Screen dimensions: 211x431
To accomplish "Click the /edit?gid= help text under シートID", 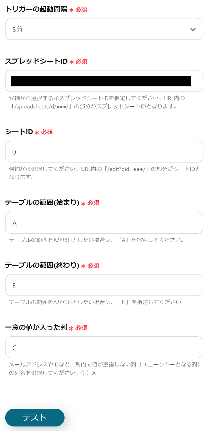I will click(105, 173).
